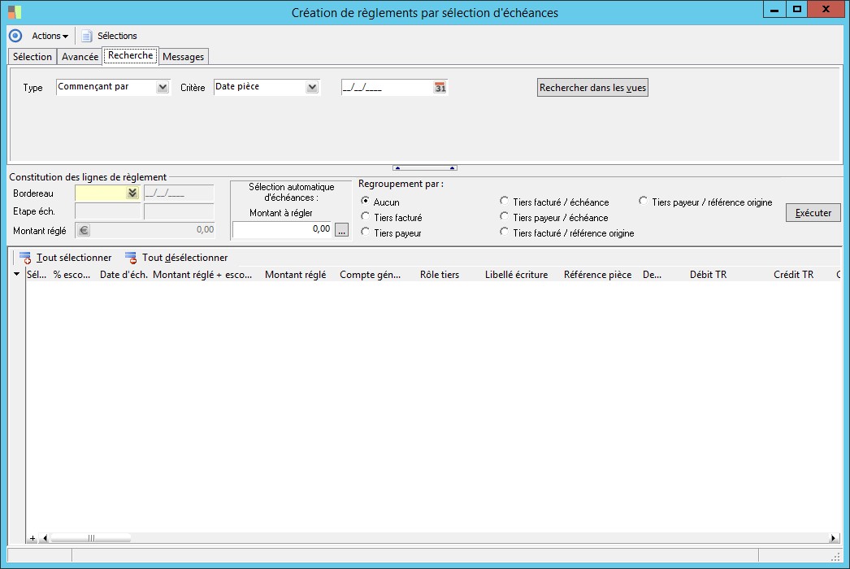Screen dimensions: 850x569
Task: Click the Tout désélectionner icon
Action: click(x=131, y=258)
